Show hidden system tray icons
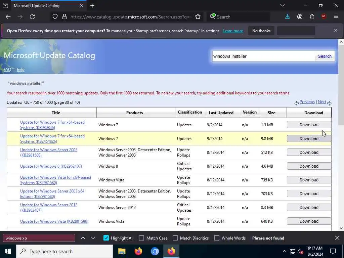Screen dimensions: 344x258 click(x=284, y=251)
